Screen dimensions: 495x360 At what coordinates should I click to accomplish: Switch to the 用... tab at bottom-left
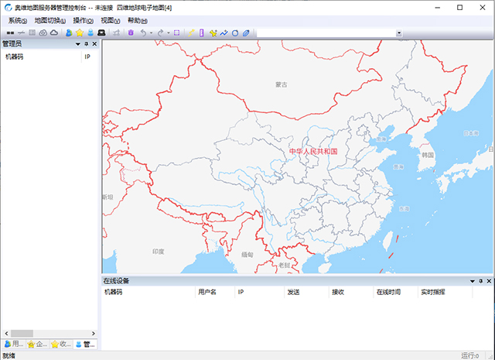point(13,345)
